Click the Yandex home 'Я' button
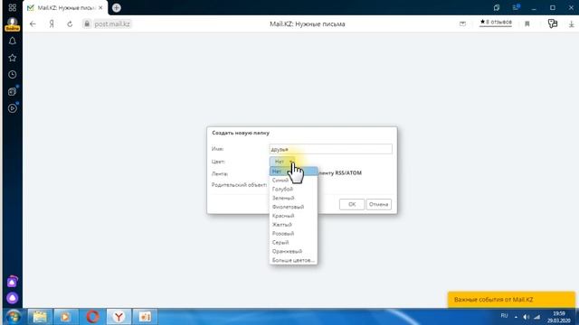 (x=52, y=24)
